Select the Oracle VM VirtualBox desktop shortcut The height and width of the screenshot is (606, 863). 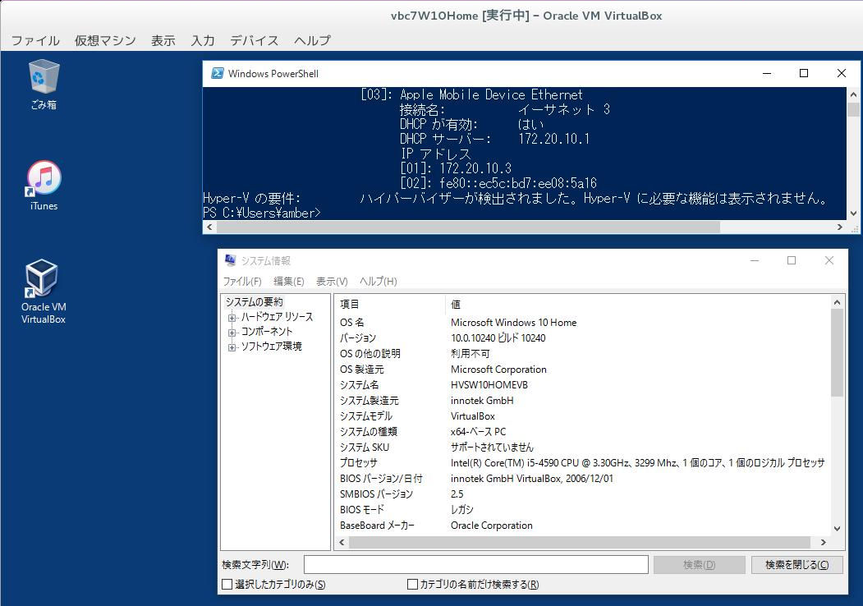click(x=44, y=292)
